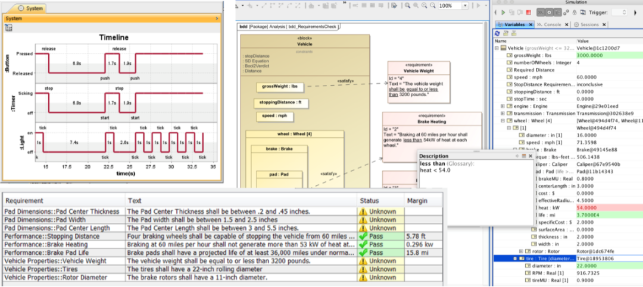Click the diagram export icon before zoom tools

(x=394, y=6)
